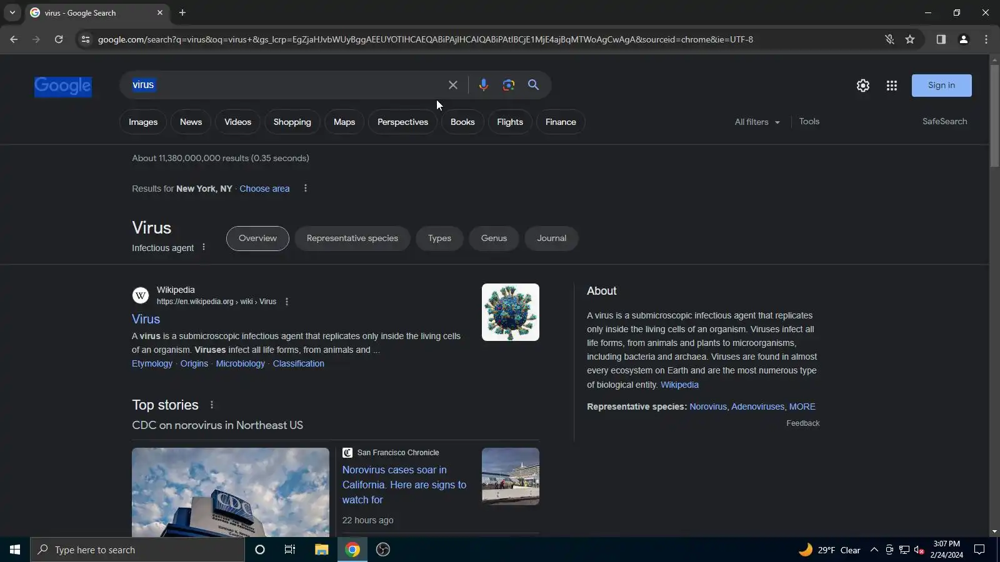Image resolution: width=1000 pixels, height=562 pixels.
Task: Open Maps results
Action: tap(344, 122)
